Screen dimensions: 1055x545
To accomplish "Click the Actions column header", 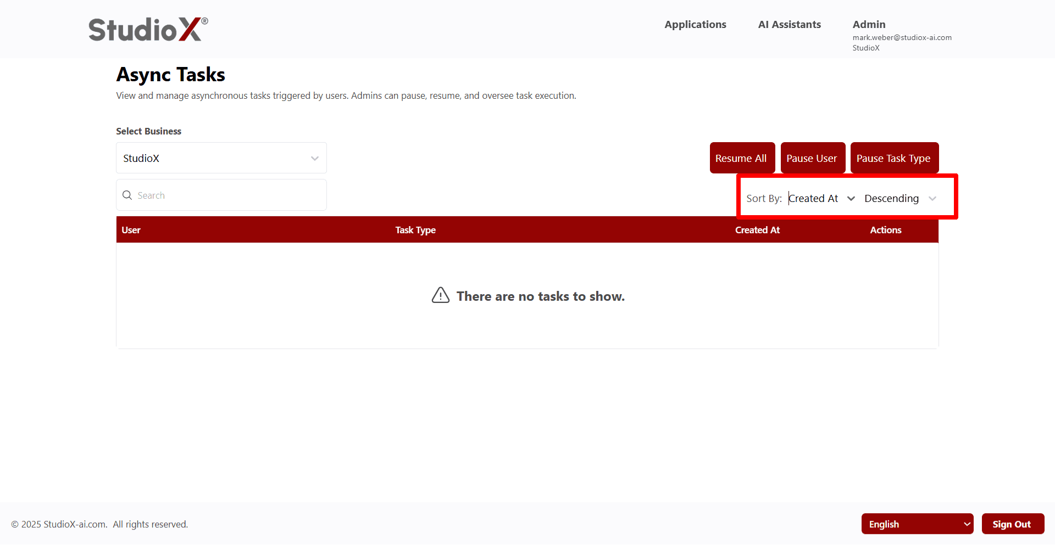I will click(x=885, y=230).
